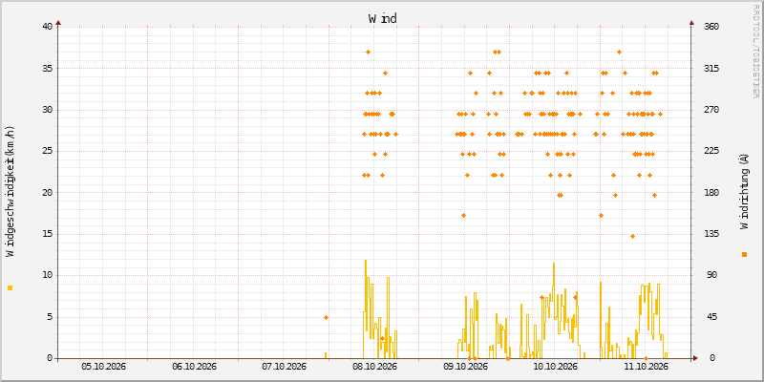Click the direction axis value 135
The image size is (764, 382).
pos(712,234)
